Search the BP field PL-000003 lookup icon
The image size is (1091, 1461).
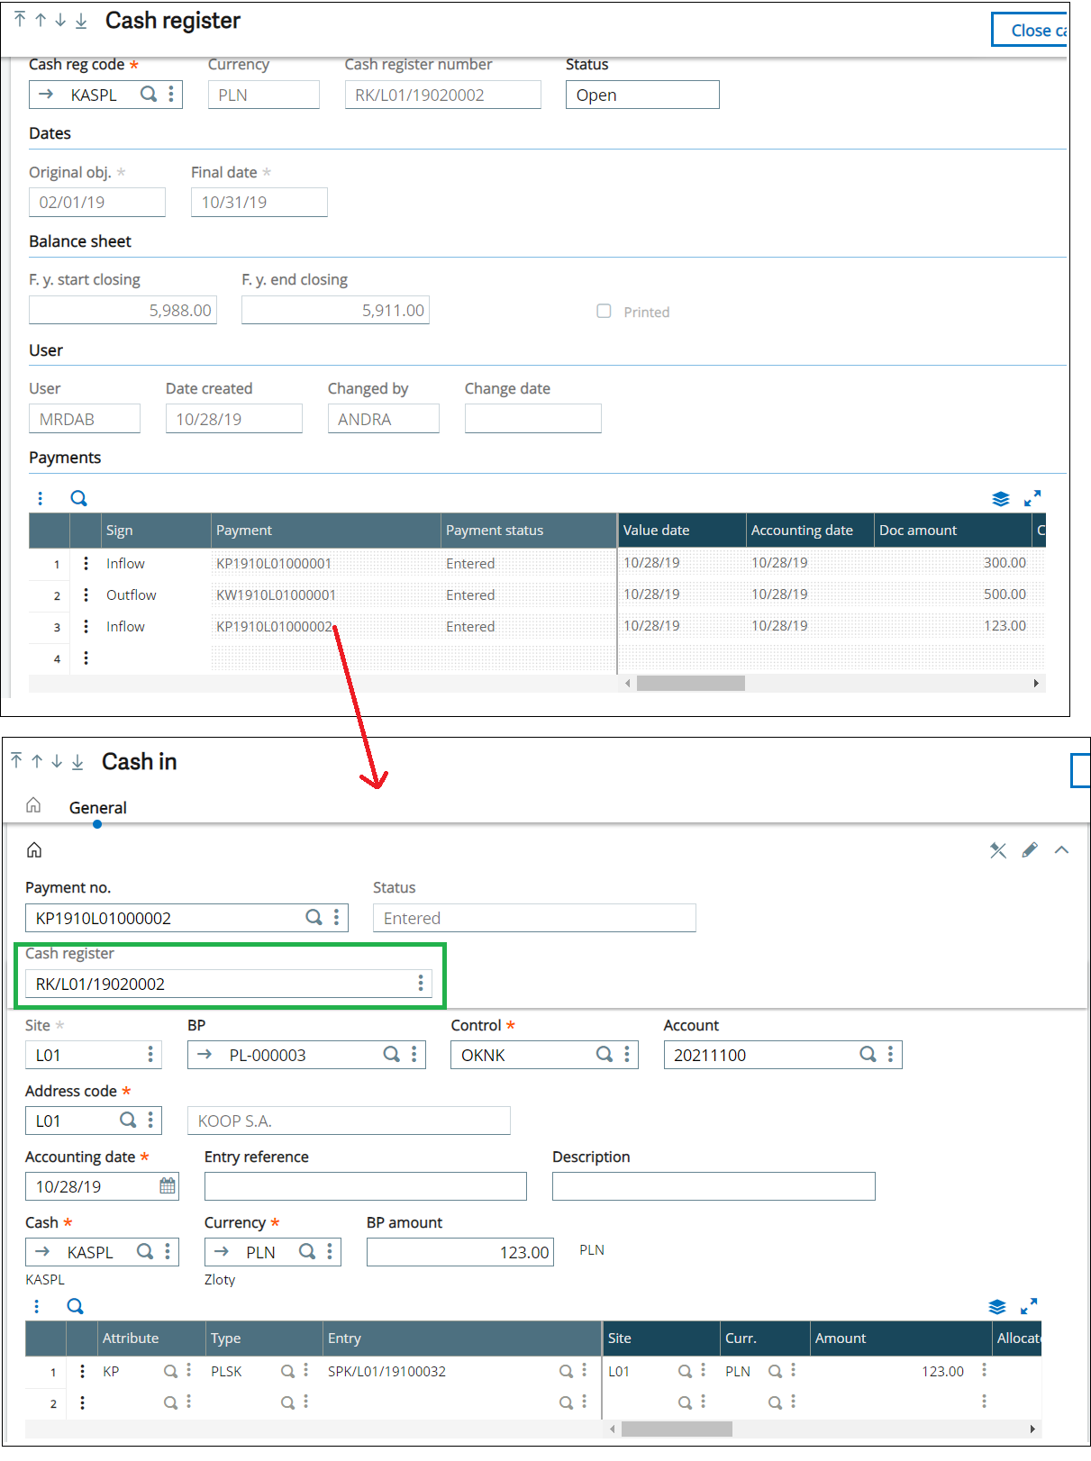391,1054
